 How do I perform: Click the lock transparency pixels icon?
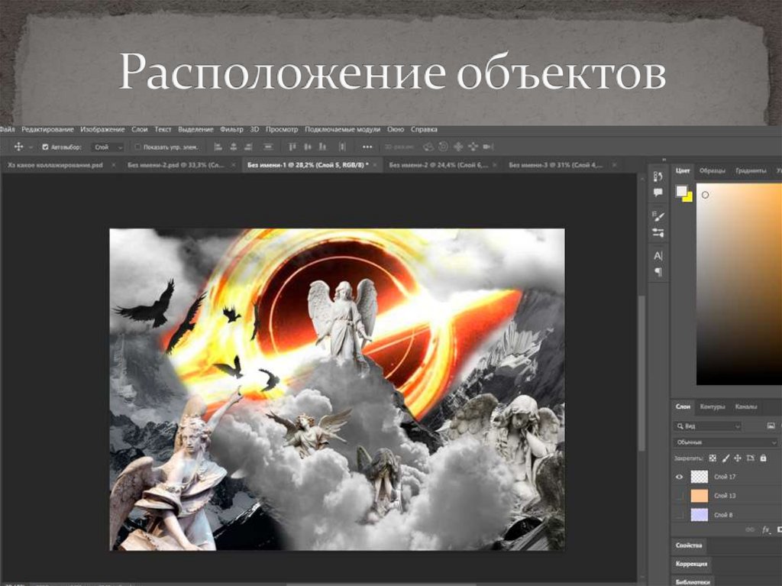[713, 458]
